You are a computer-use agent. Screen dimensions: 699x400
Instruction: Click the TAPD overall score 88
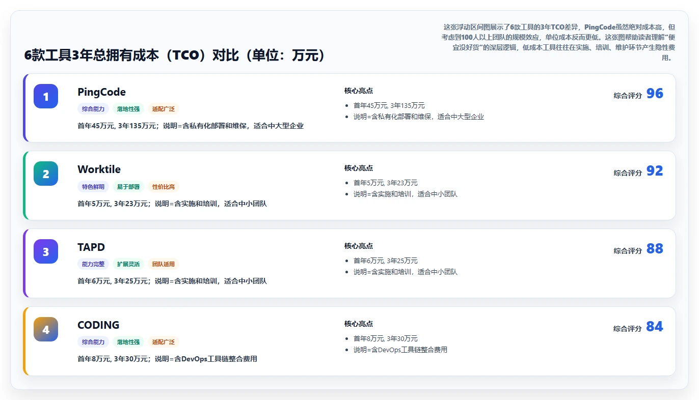[655, 249]
